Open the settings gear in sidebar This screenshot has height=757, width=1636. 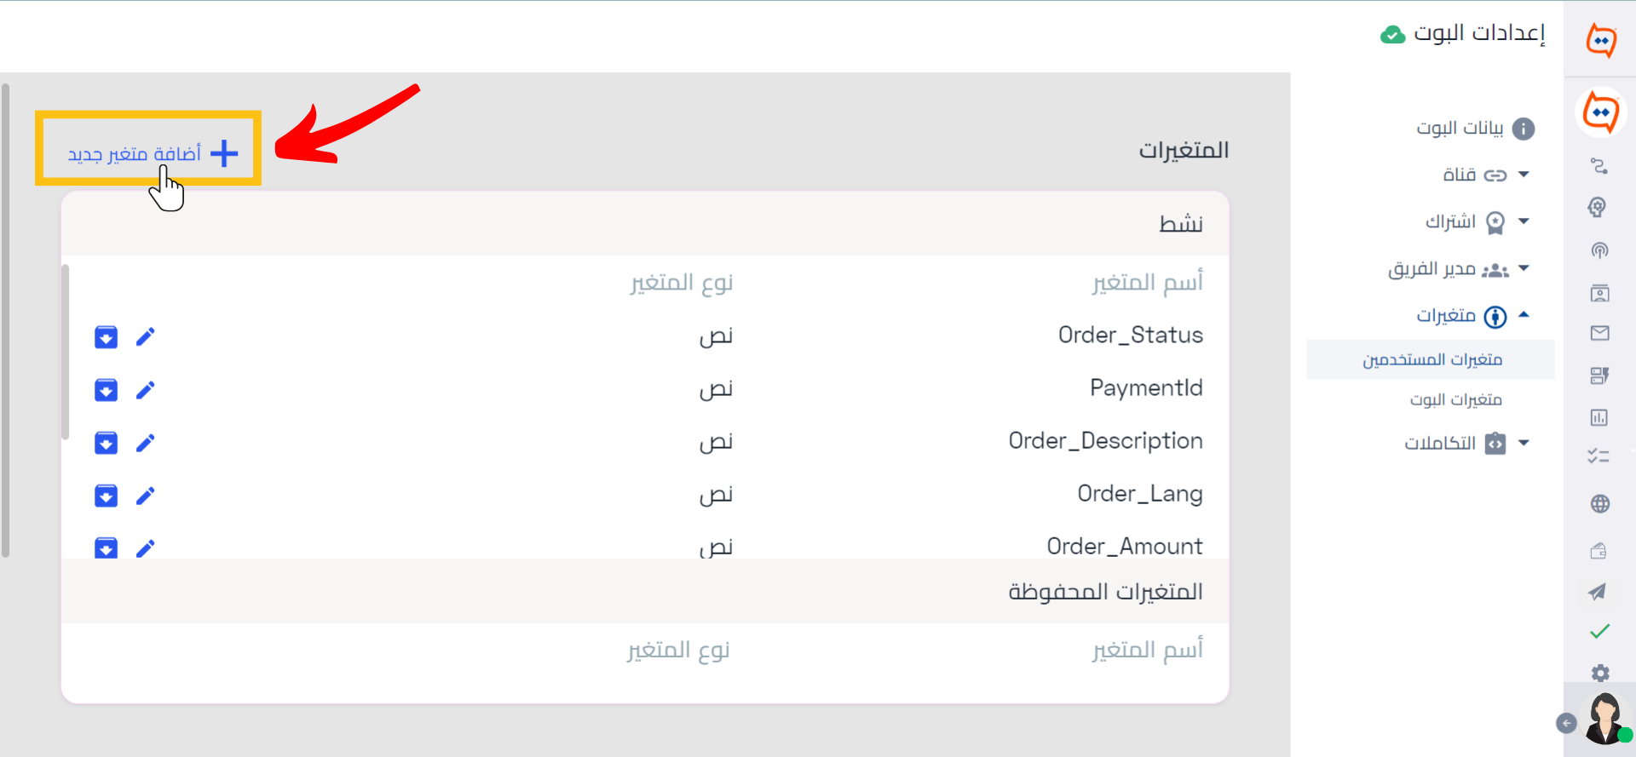(x=1600, y=673)
